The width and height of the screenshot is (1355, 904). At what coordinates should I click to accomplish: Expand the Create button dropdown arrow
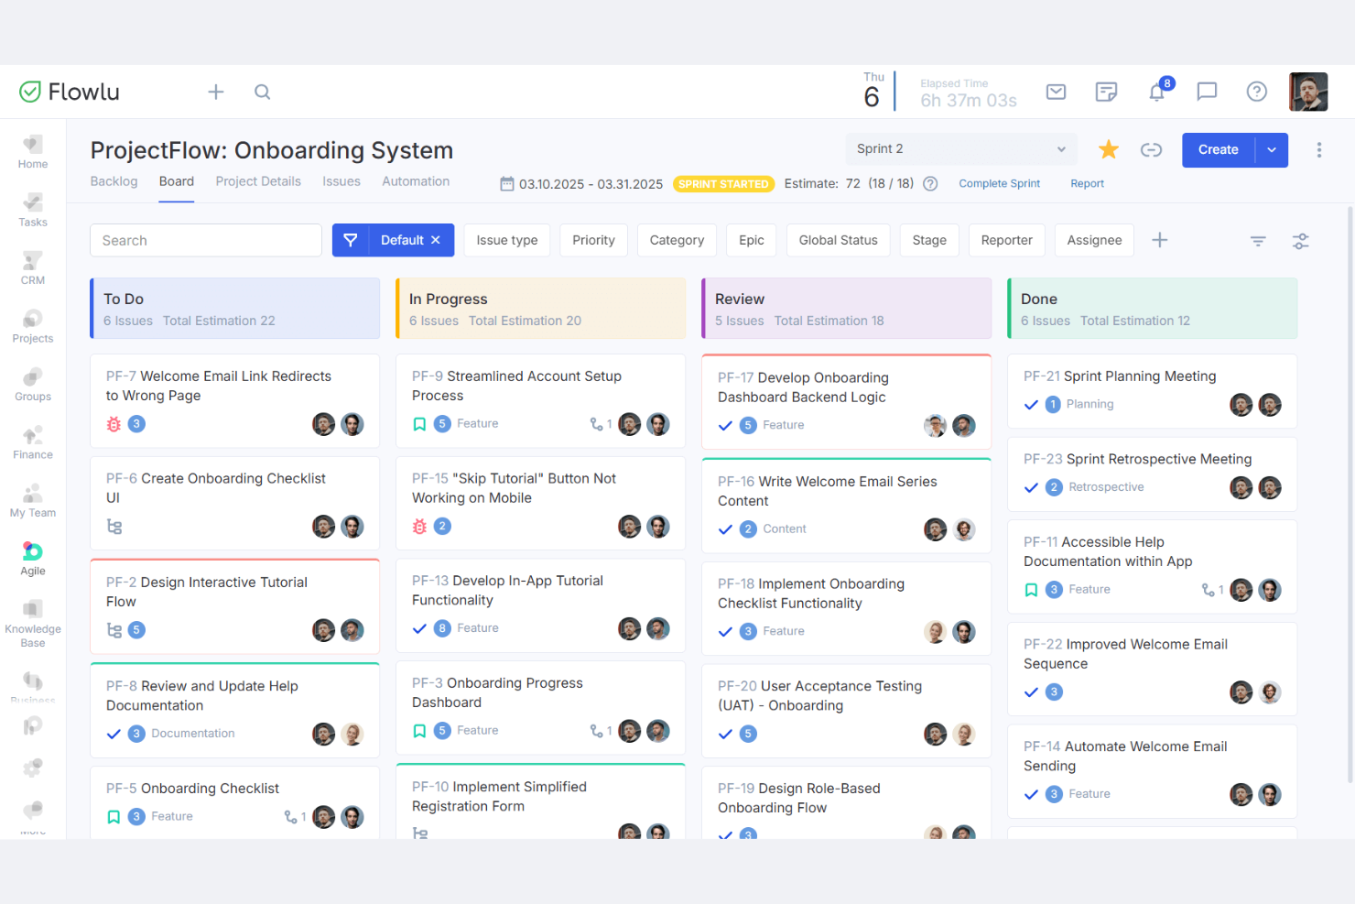point(1272,150)
